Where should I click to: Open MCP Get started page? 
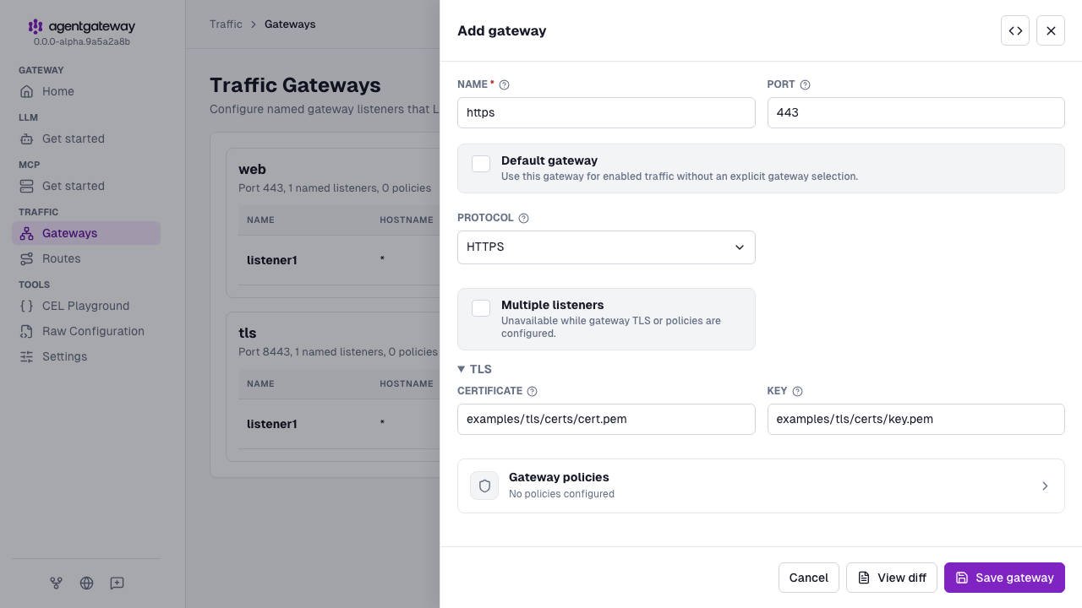pos(86,186)
